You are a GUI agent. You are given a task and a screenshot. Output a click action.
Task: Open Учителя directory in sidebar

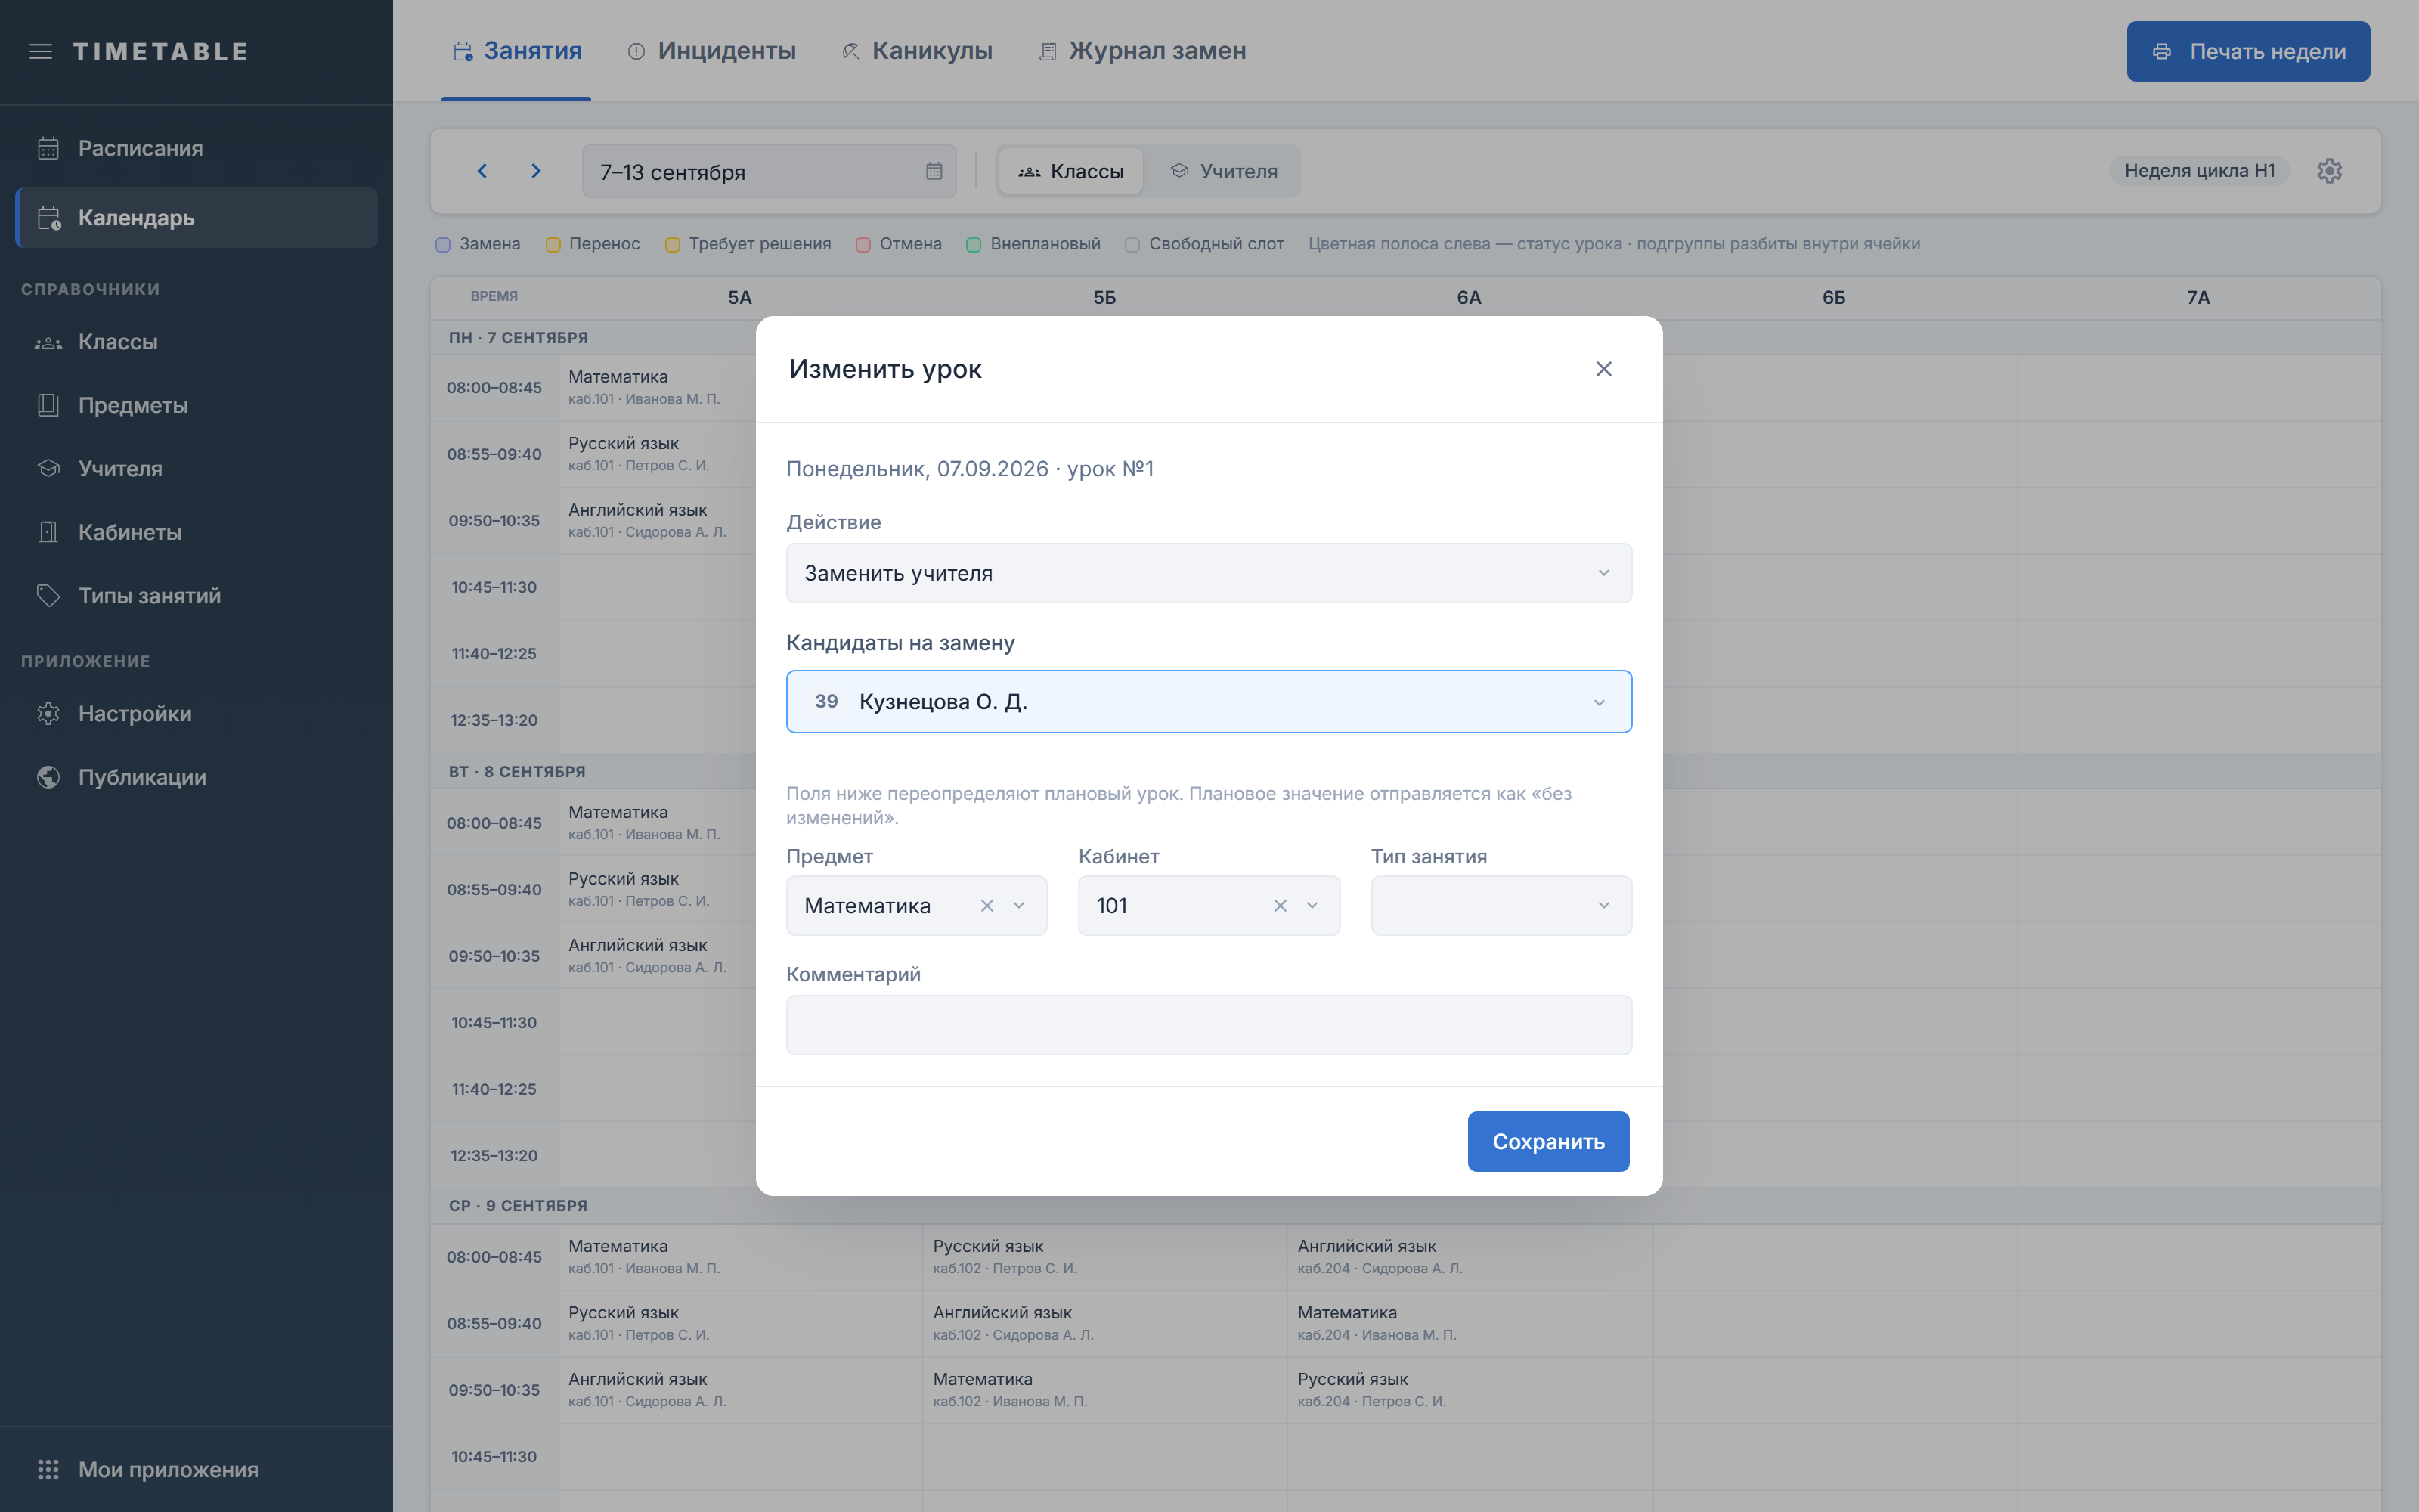coord(197,469)
